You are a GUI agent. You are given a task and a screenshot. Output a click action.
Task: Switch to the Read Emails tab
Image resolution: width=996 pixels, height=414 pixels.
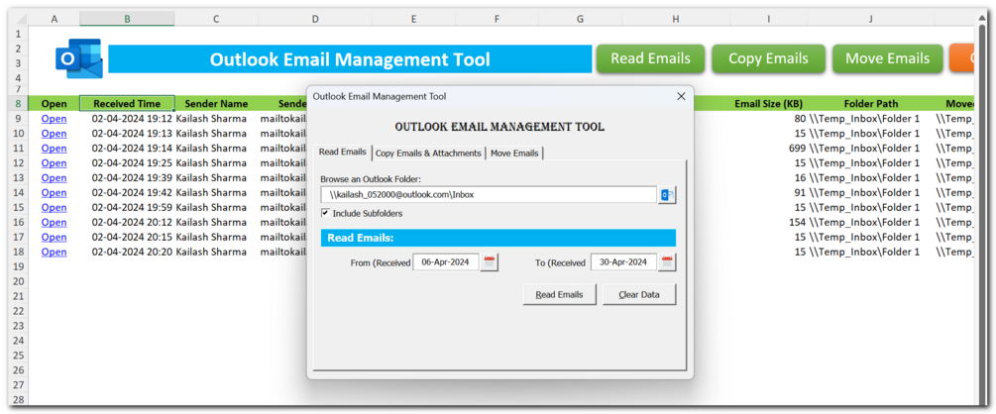[342, 153]
